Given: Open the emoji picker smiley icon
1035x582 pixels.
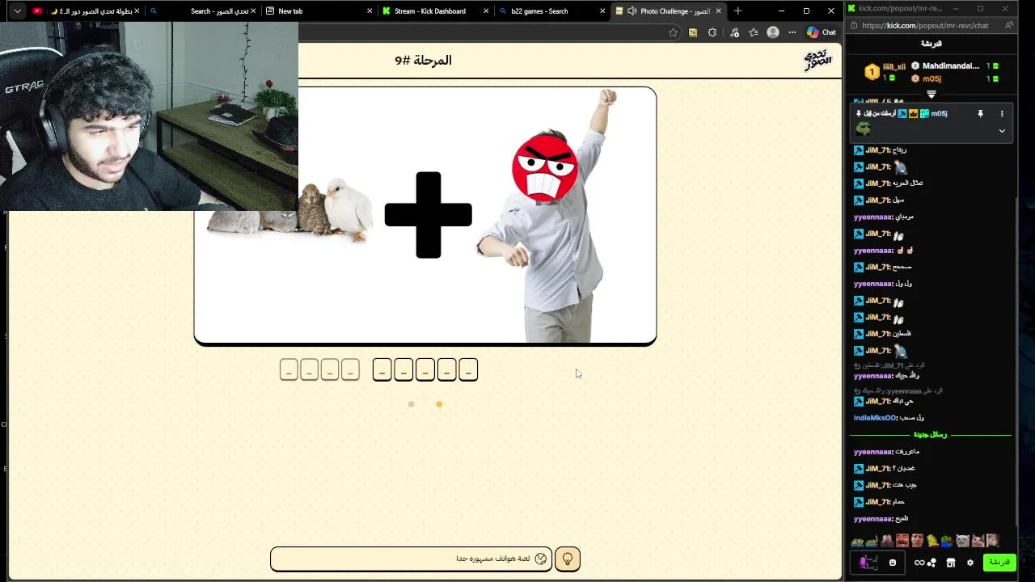Looking at the screenshot, I should (893, 563).
